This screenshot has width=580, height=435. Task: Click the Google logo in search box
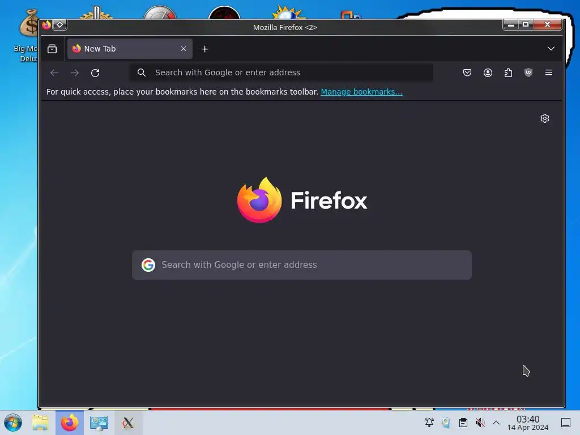[148, 265]
